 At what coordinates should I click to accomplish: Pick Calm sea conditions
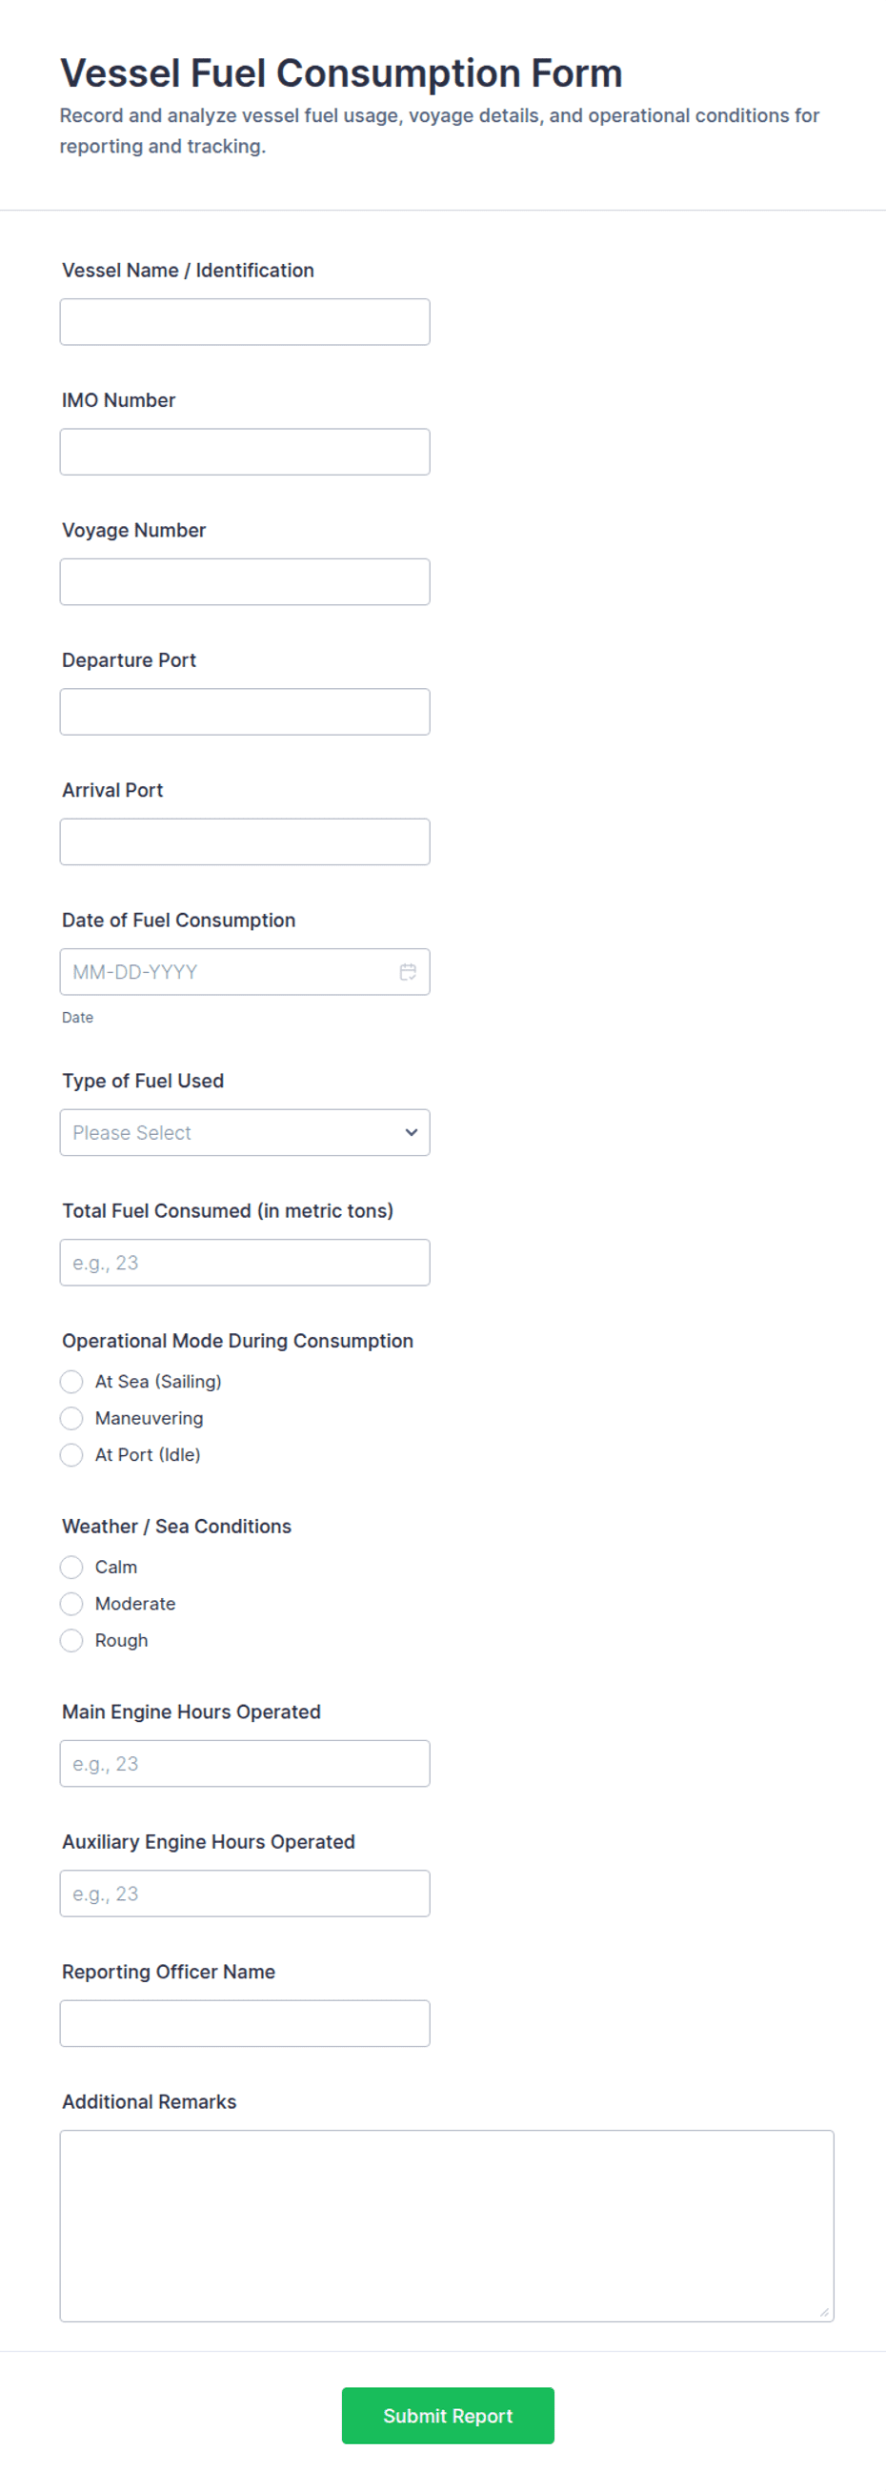[71, 1568]
